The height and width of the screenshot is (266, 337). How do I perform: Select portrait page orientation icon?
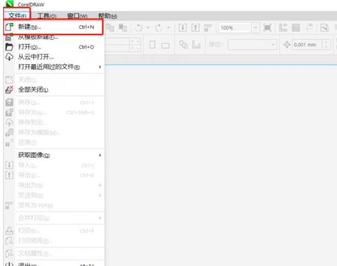click(x=152, y=45)
